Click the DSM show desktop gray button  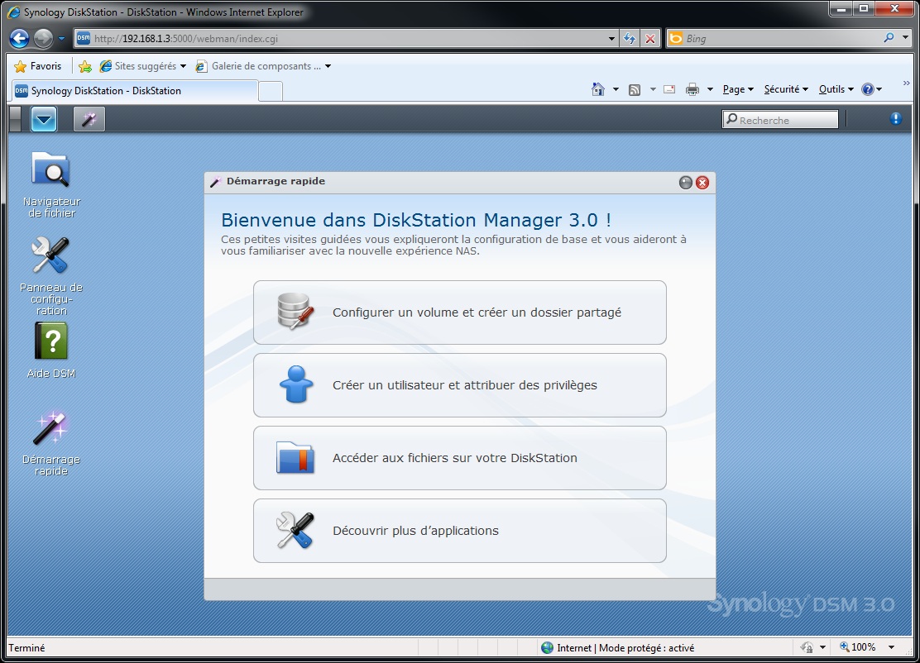pyautogui.click(x=16, y=120)
